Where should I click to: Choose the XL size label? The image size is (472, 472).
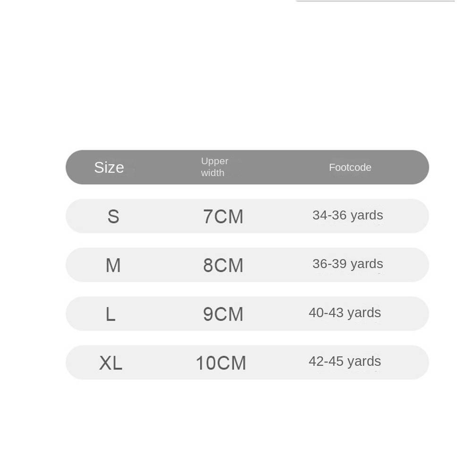coord(110,362)
